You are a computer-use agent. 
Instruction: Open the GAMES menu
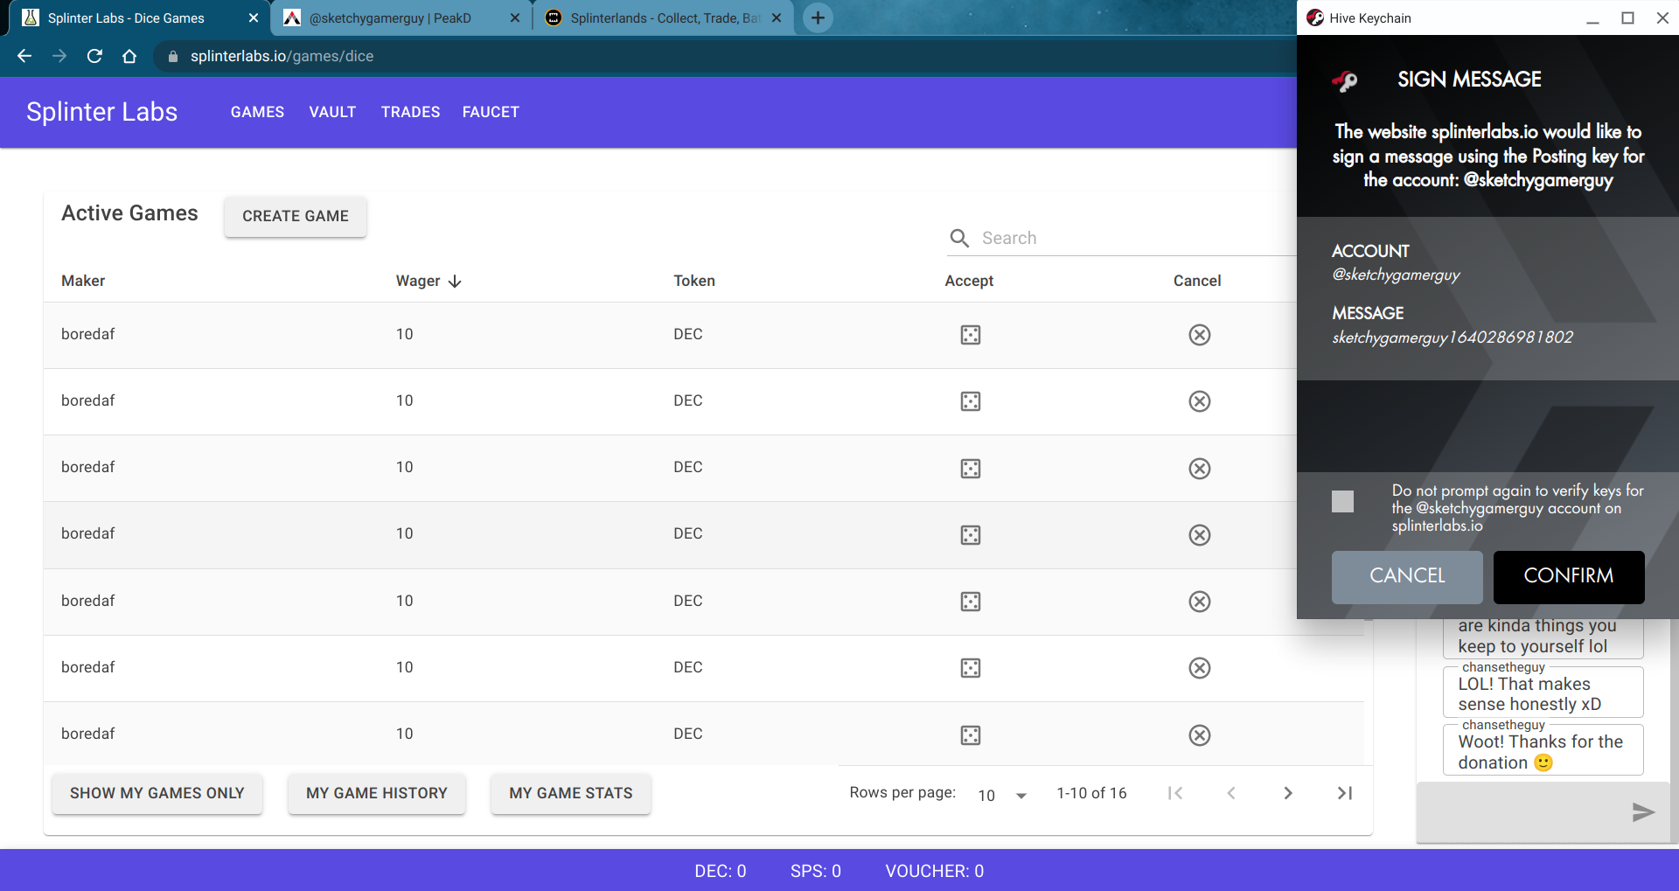tap(257, 112)
